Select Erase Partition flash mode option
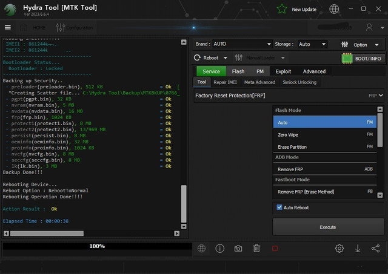Image resolution: width=388 pixels, height=274 pixels. point(325,147)
